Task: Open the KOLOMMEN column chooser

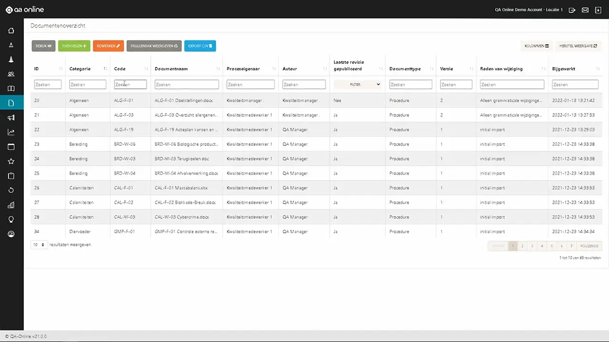Action: pyautogui.click(x=537, y=46)
